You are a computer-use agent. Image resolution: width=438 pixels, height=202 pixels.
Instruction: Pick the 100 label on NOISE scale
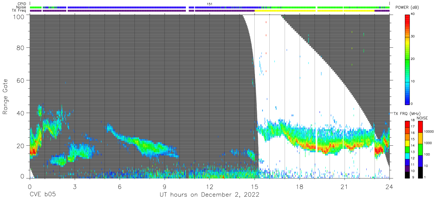[427, 154]
